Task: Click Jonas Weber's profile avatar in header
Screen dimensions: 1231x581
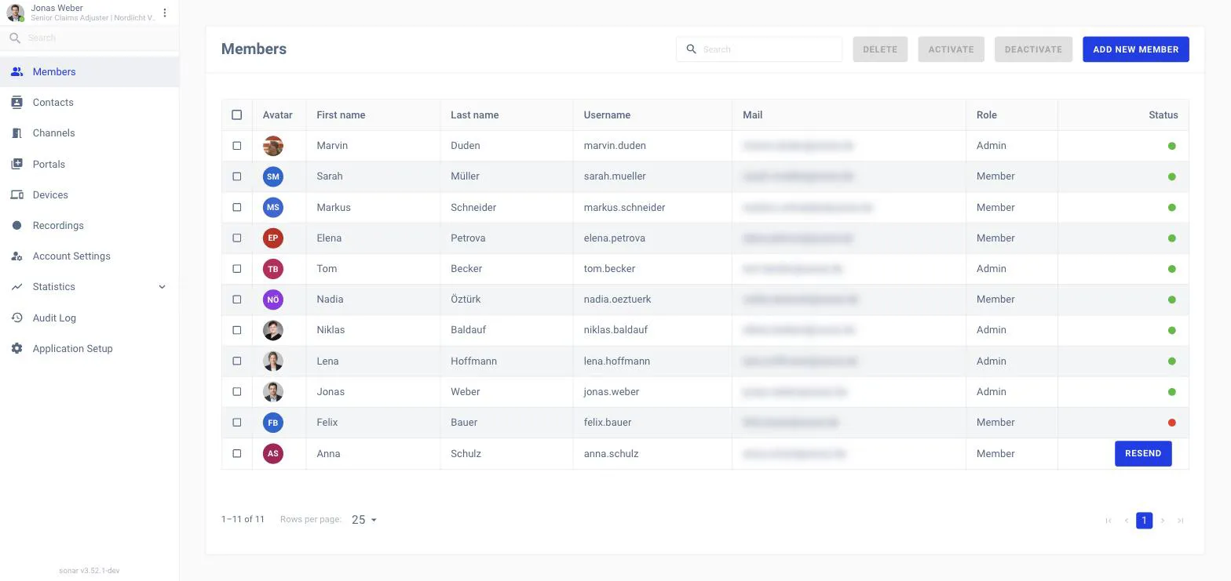Action: [x=16, y=13]
